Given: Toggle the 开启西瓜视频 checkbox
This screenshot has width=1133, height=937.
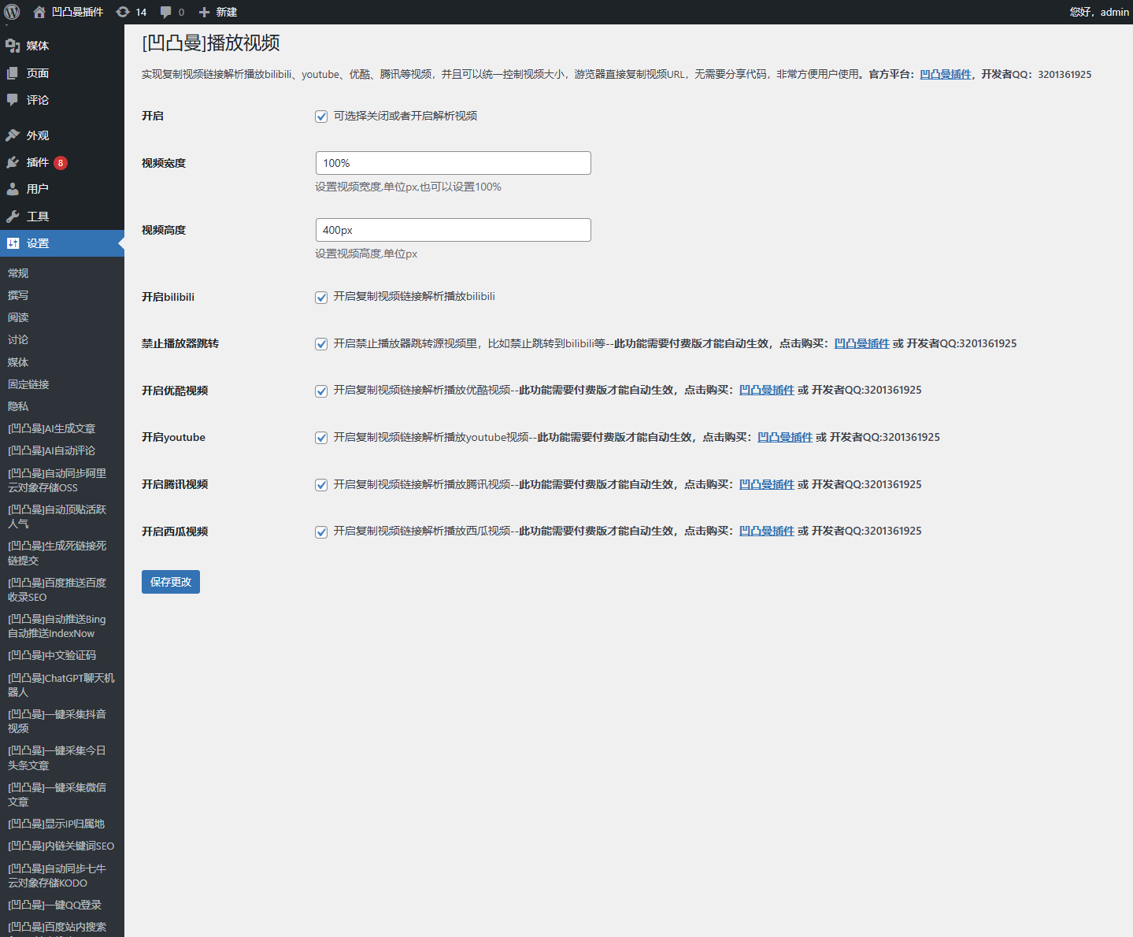Looking at the screenshot, I should click(x=321, y=532).
